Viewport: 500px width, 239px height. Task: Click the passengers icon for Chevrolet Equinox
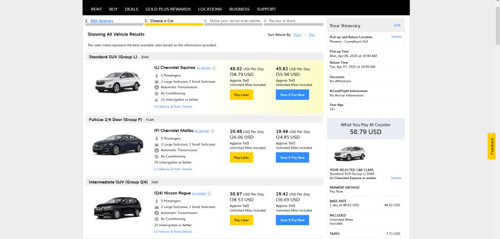(x=156, y=75)
